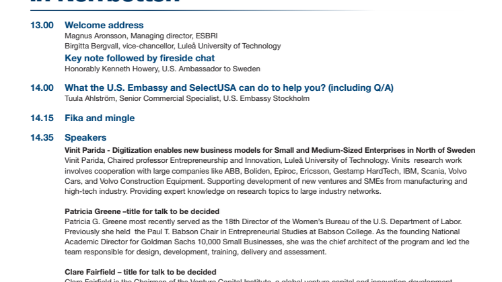The height and width of the screenshot is (282, 502).
Task: Click the horizontal rule below page title
Action: pyautogui.click(x=202, y=11)
